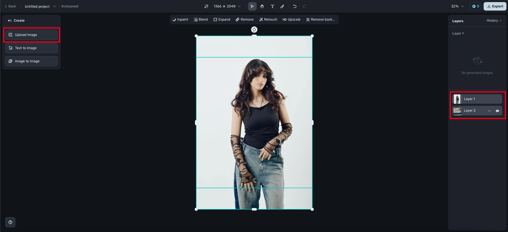508x232 pixels.
Task: Click the Layer 2 thumbnail
Action: pos(457,111)
